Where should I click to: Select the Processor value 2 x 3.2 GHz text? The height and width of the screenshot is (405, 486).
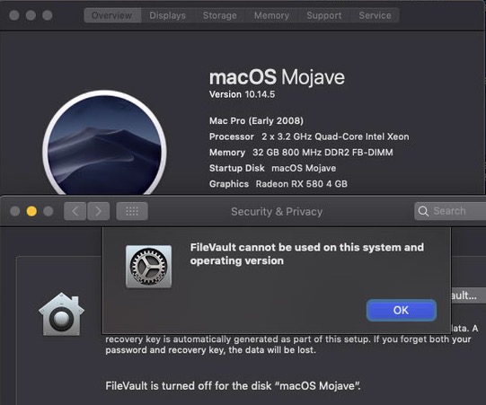(x=335, y=136)
